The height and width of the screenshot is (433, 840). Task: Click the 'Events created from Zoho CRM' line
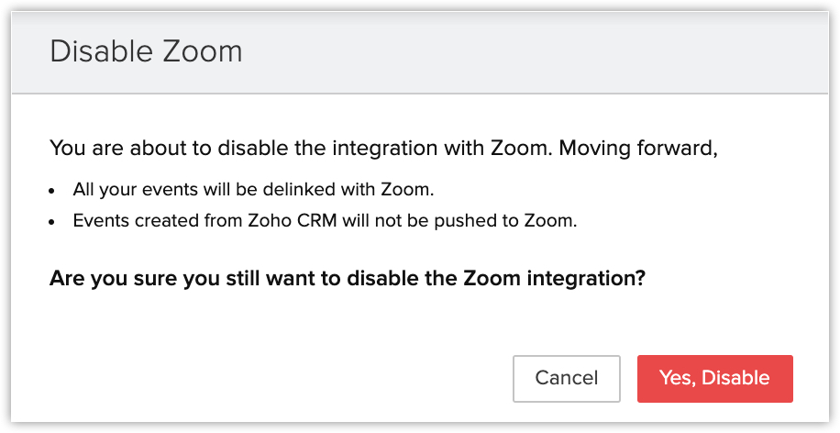click(x=325, y=221)
